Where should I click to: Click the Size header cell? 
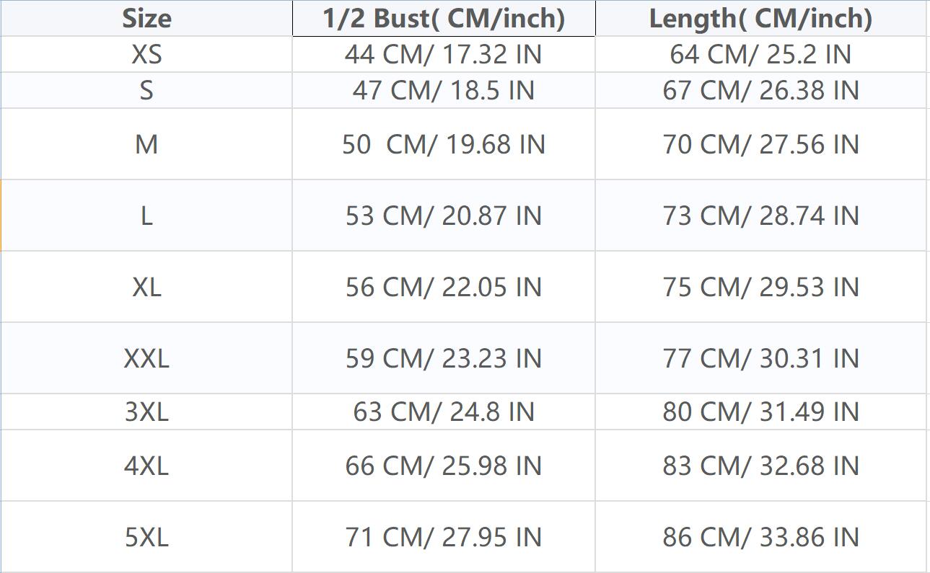point(146,18)
